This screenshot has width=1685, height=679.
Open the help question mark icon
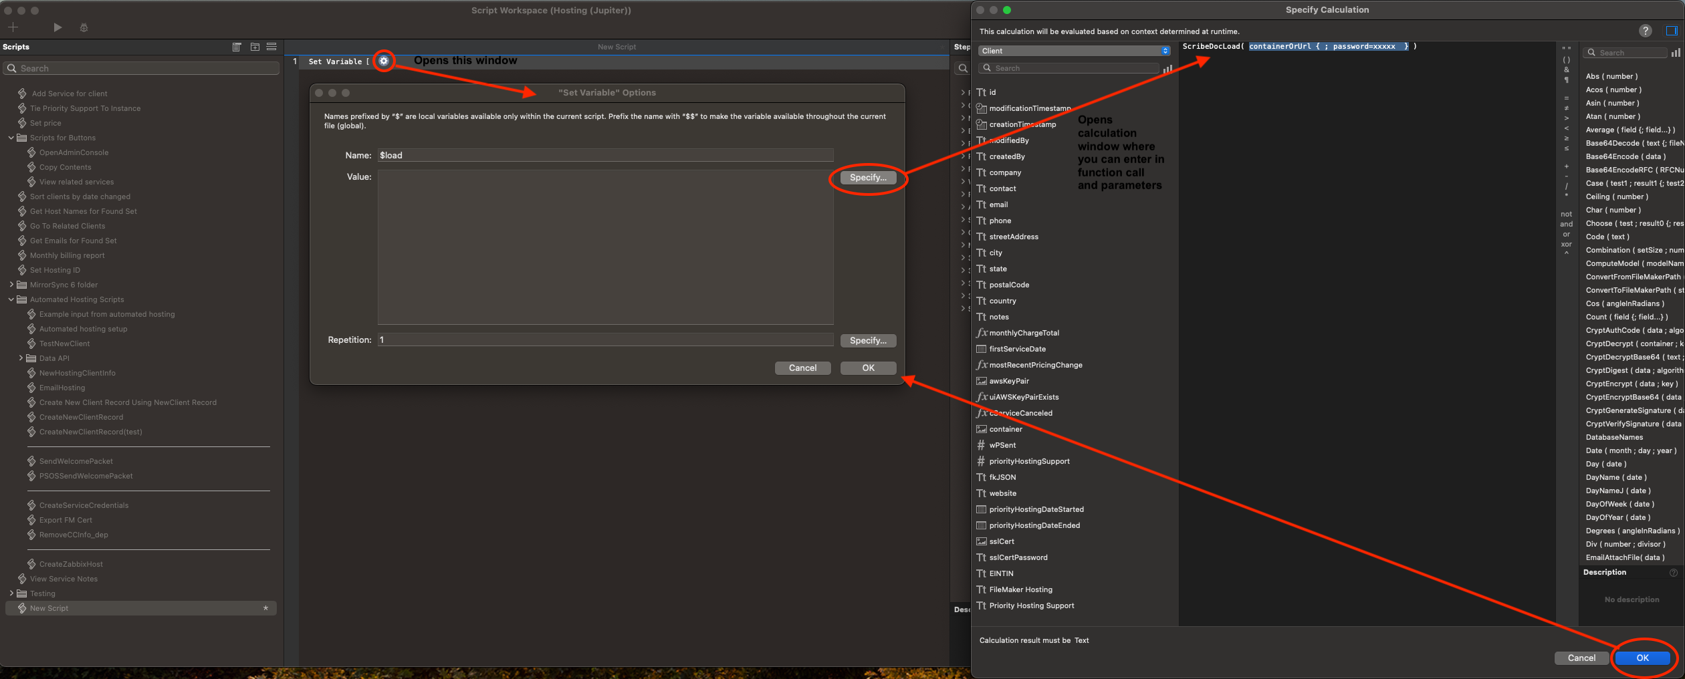(x=1645, y=31)
